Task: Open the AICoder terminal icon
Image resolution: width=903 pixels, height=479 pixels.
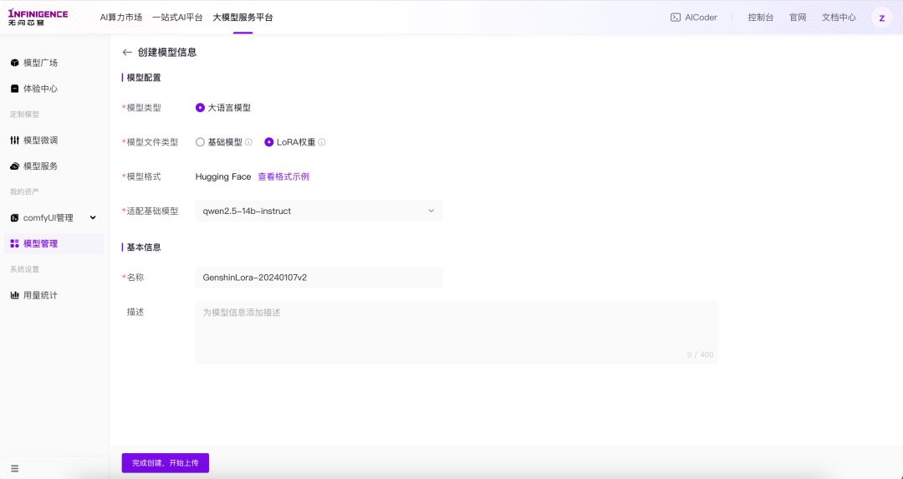Action: pos(676,18)
